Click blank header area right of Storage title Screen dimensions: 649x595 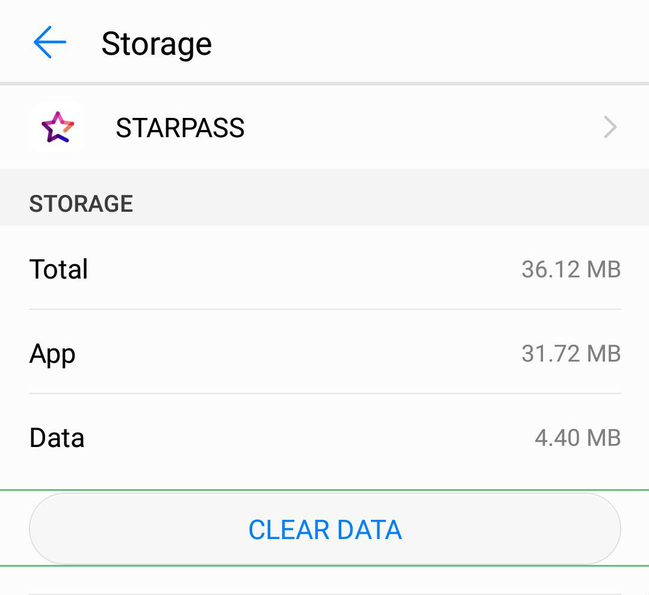(x=421, y=43)
